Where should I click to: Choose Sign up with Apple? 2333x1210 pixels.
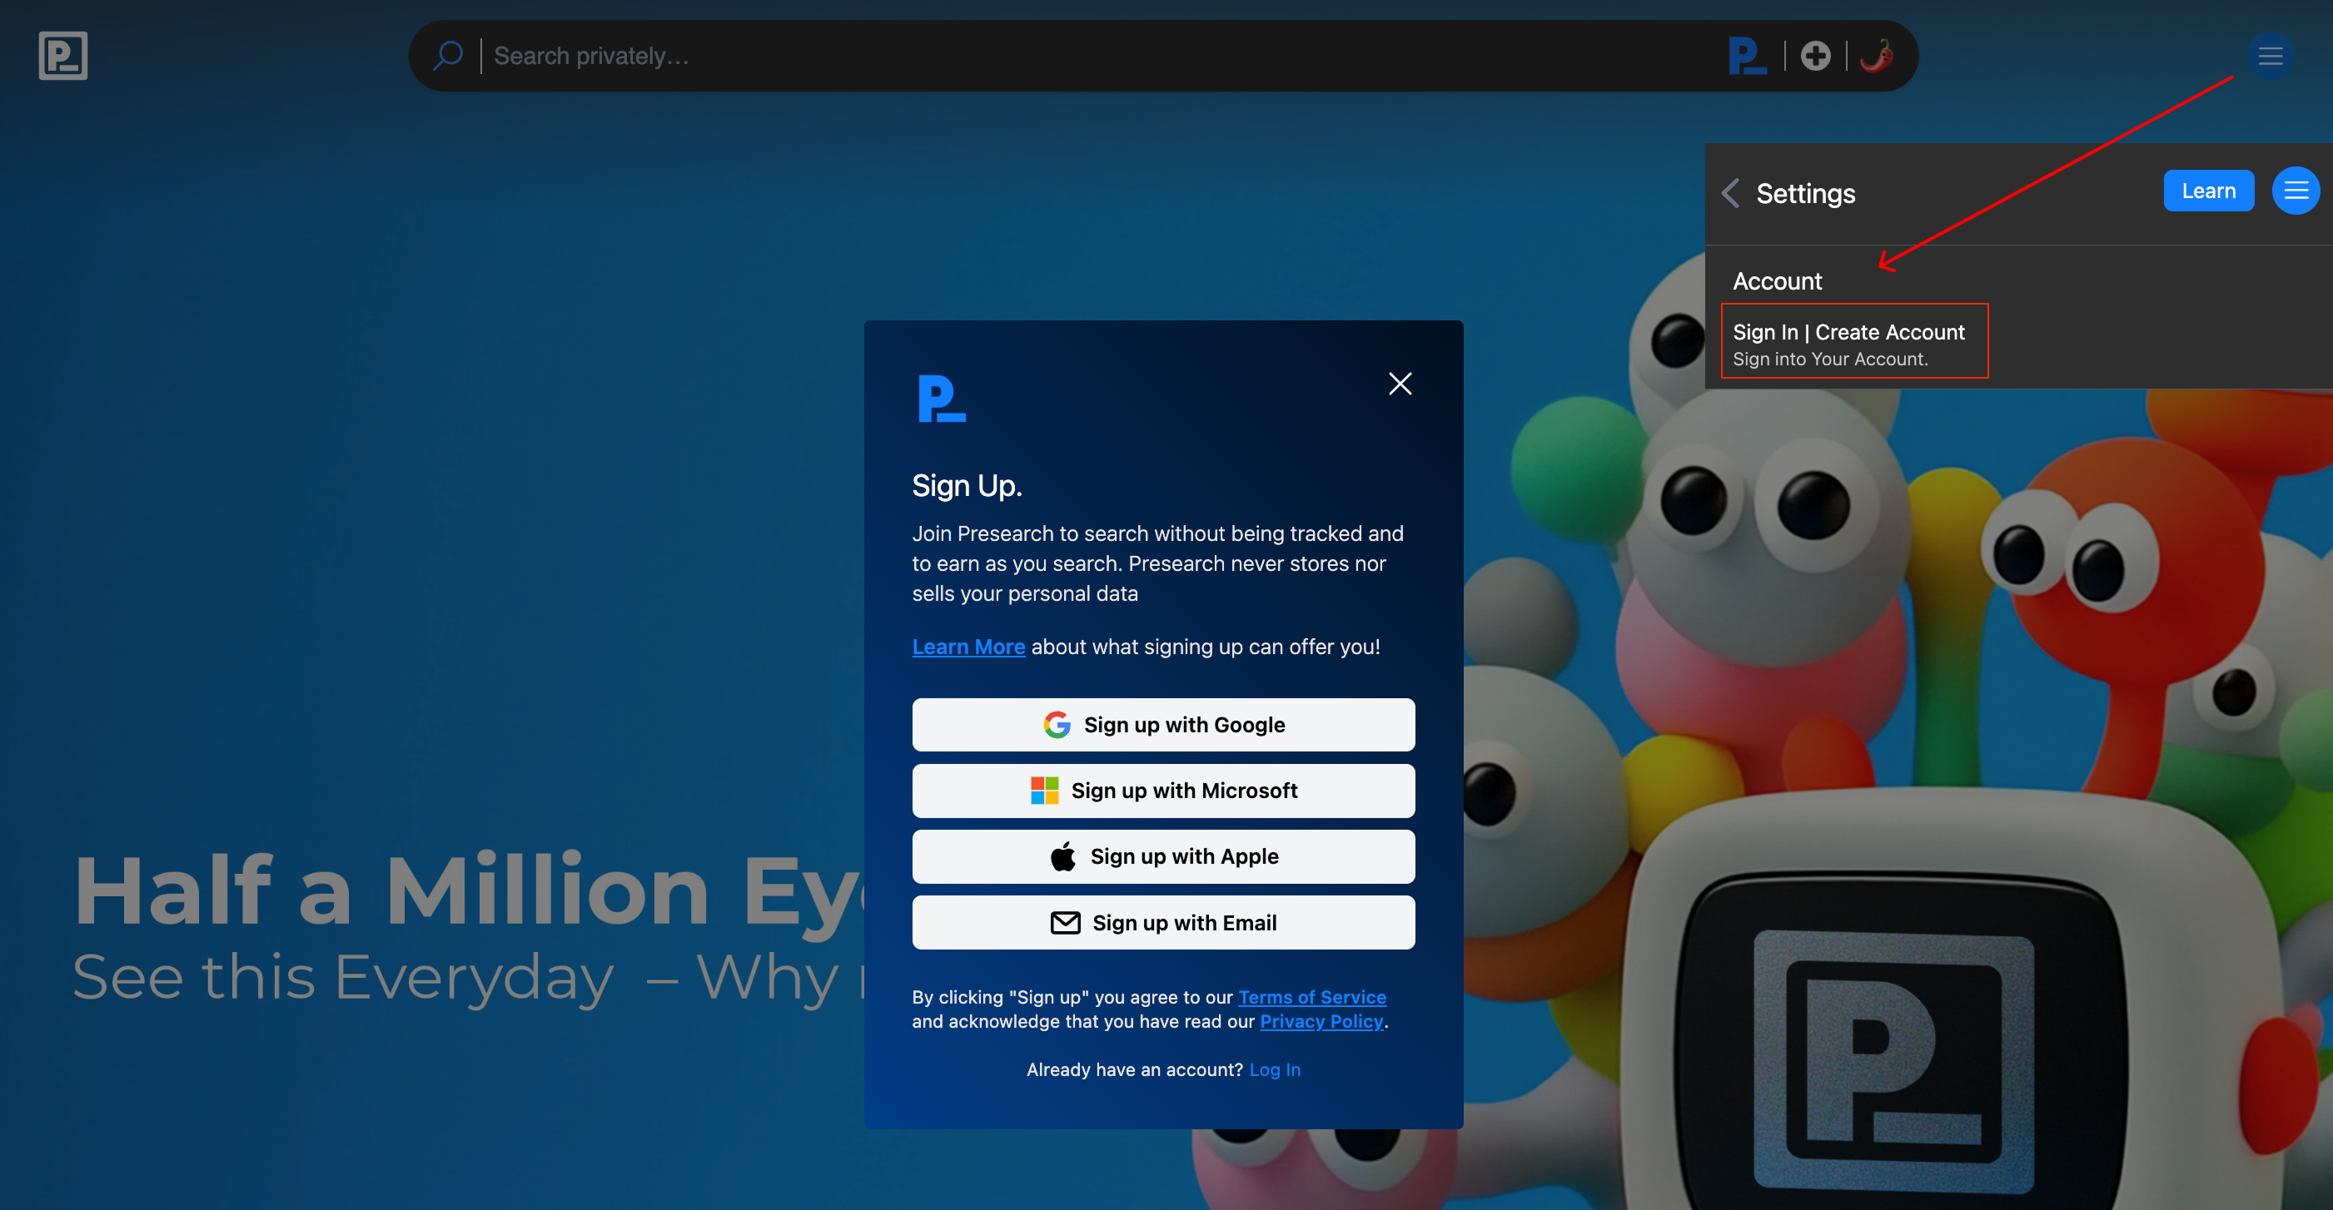[1163, 857]
